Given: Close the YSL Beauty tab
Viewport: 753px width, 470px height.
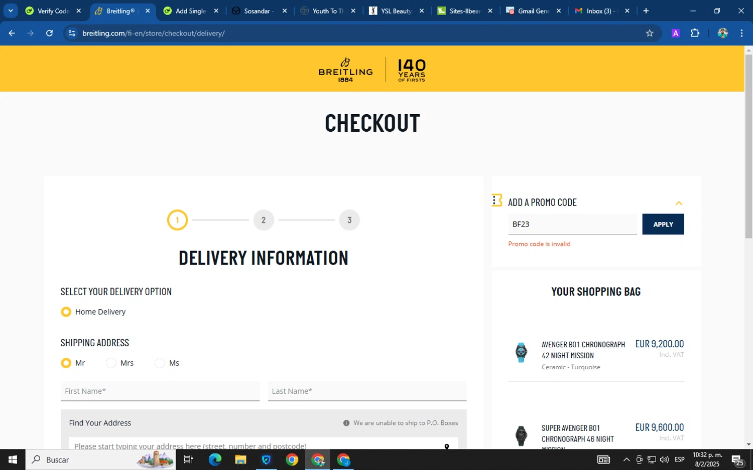Looking at the screenshot, I should (x=422, y=11).
